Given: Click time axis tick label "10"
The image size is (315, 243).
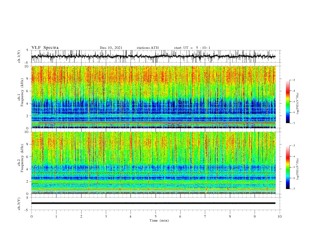Looking at the screenshot, I should tap(280, 216).
